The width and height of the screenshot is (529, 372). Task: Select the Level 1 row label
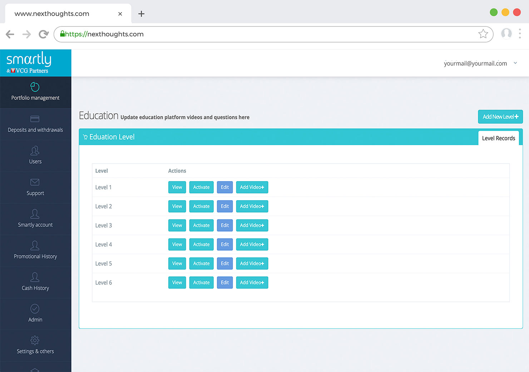coord(103,187)
